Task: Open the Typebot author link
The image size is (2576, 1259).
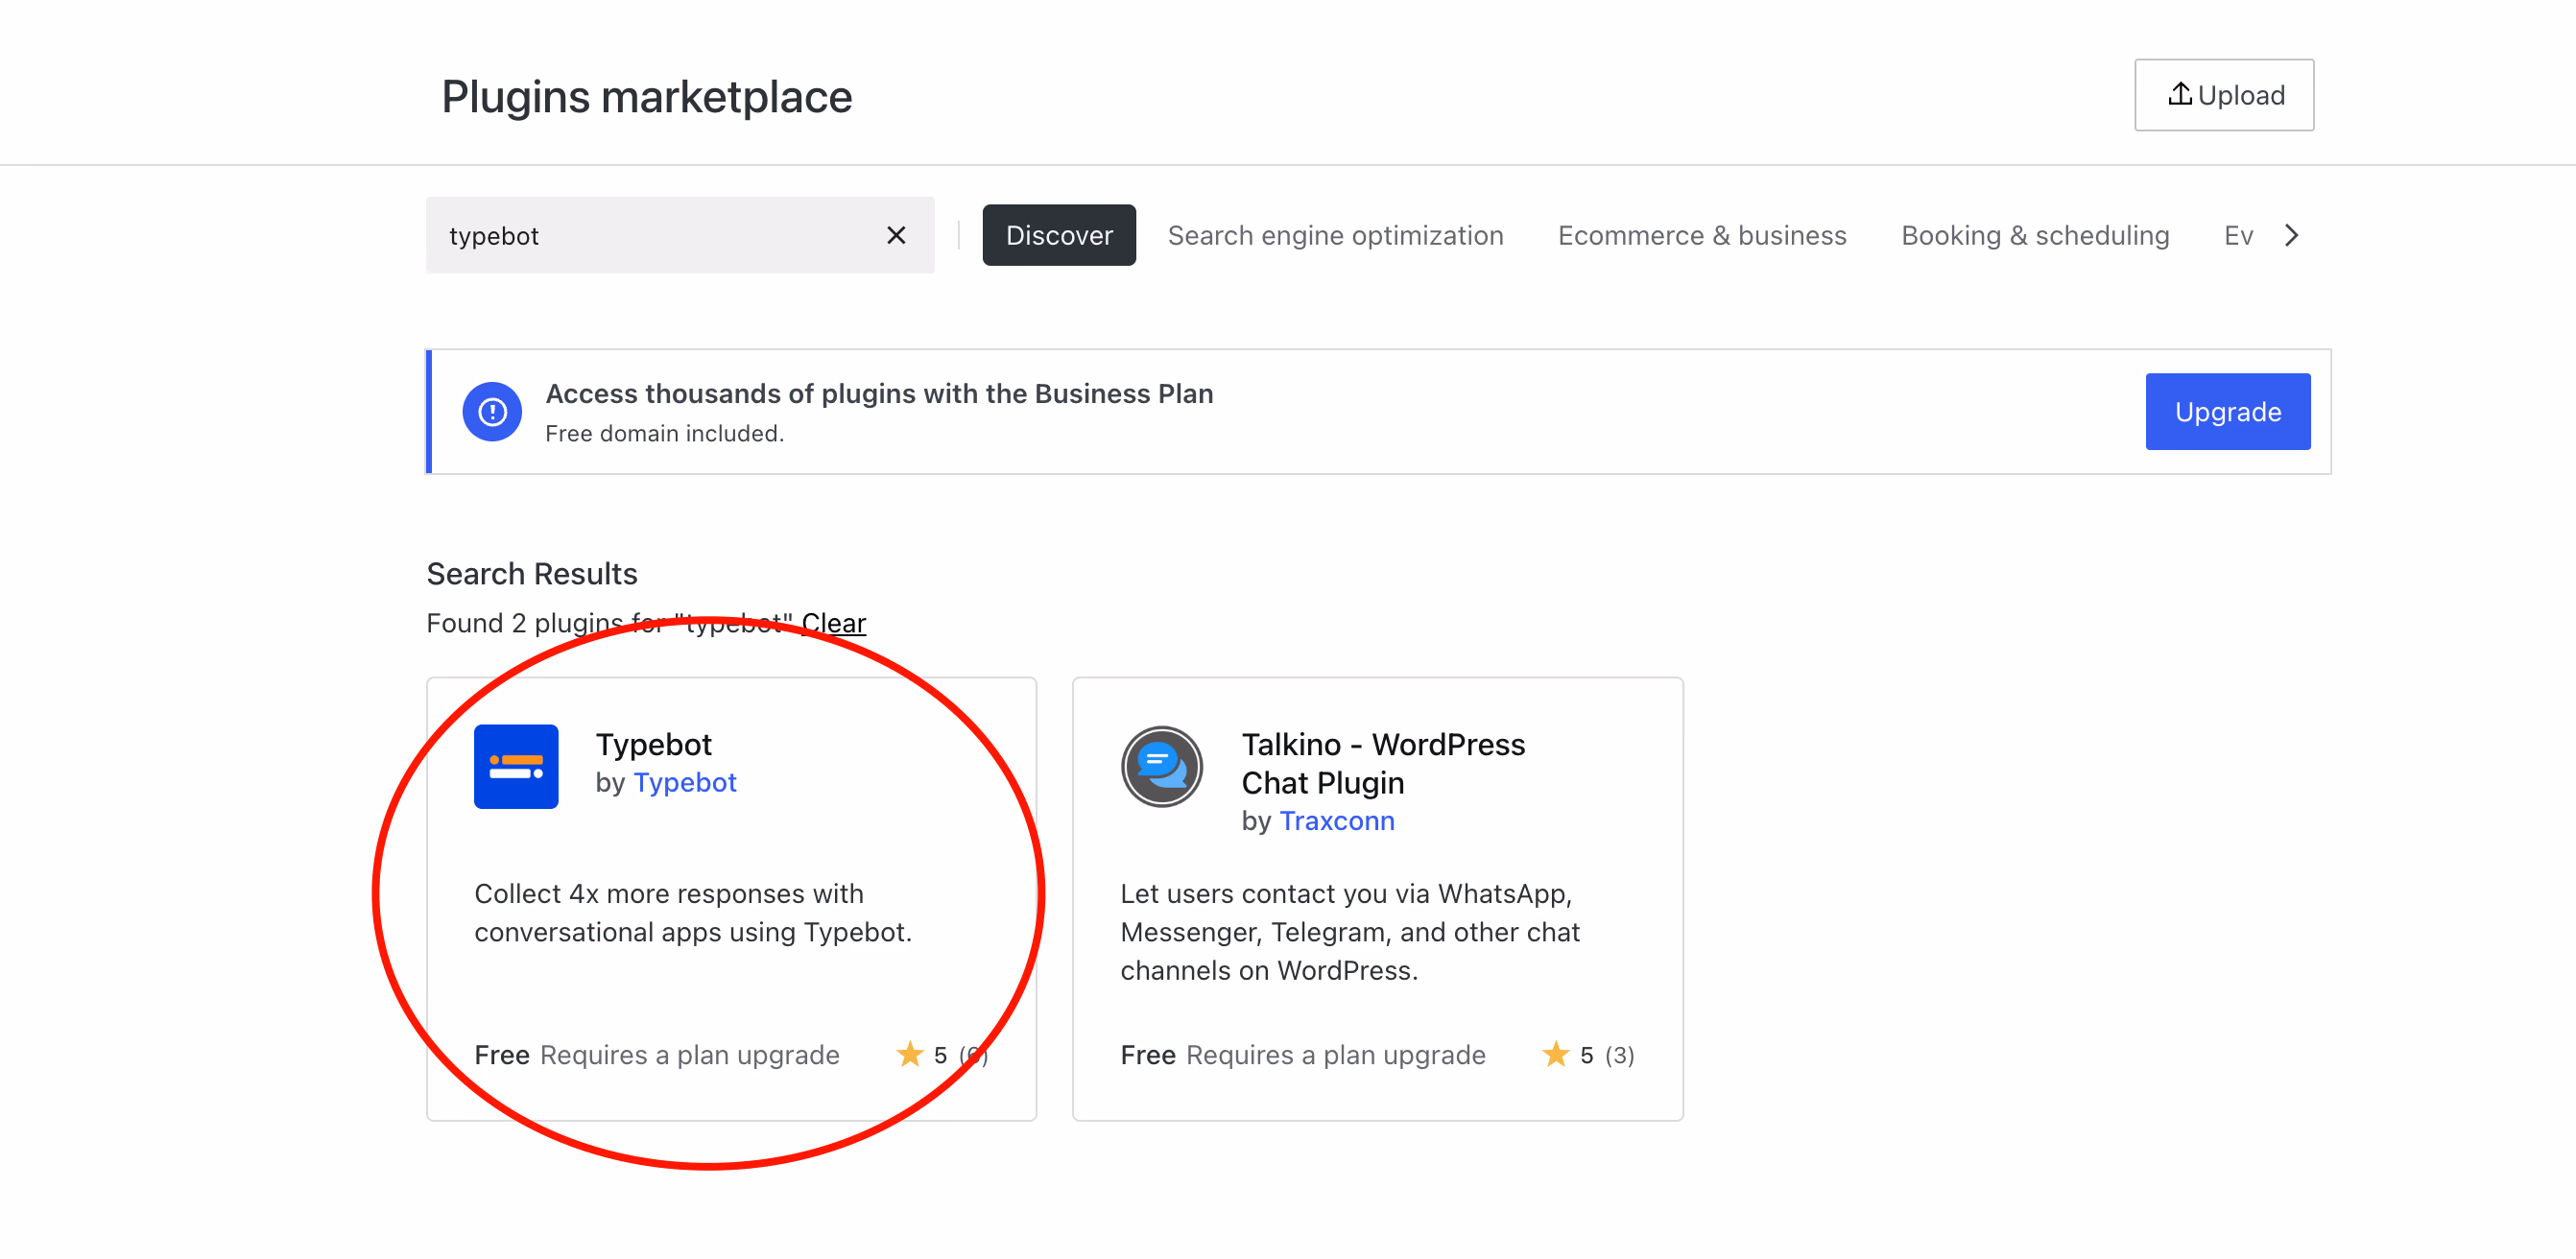Action: tap(684, 782)
